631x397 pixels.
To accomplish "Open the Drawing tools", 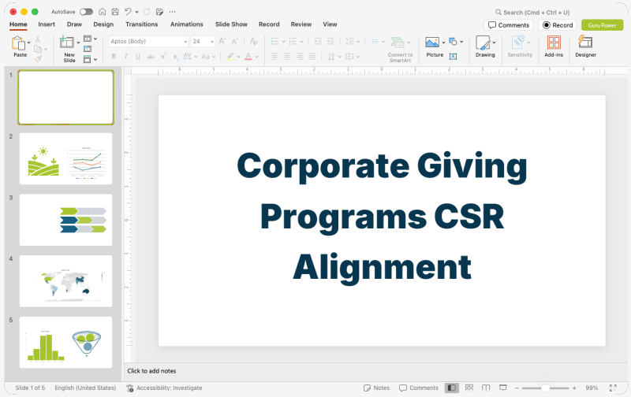I will (x=485, y=46).
